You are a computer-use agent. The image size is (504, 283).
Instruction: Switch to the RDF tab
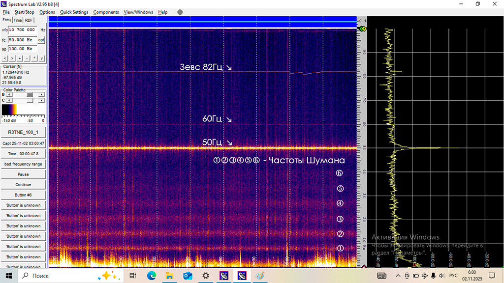(x=29, y=20)
